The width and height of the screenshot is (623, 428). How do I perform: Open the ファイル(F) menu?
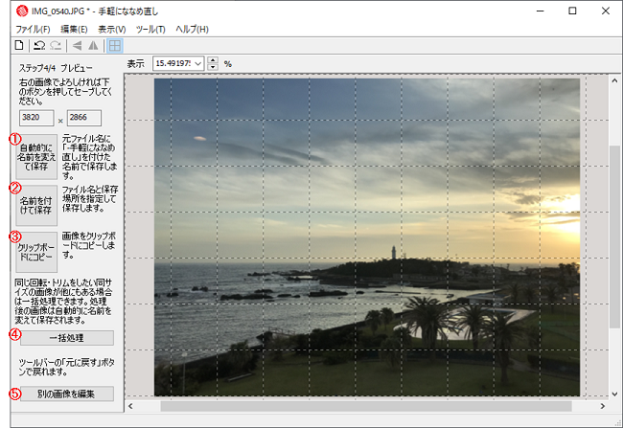34,29
